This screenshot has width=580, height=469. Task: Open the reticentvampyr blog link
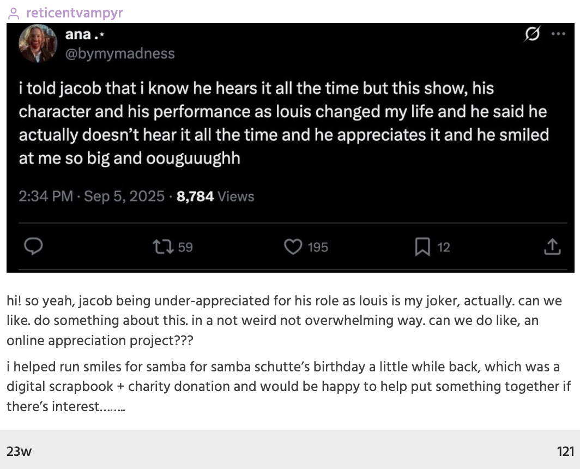pos(74,13)
